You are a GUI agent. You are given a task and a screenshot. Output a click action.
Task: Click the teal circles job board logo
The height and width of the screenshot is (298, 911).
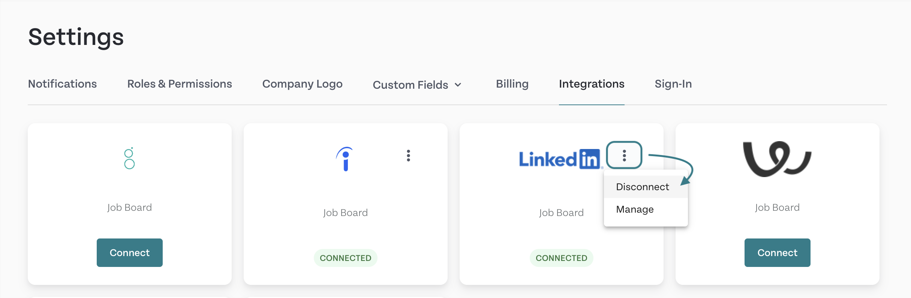point(129,158)
